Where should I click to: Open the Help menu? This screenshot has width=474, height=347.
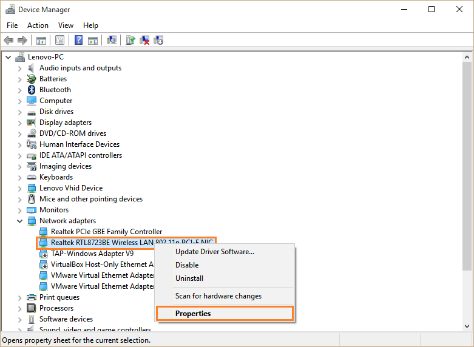(x=90, y=25)
